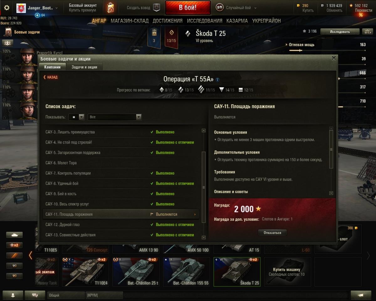Click the info icon beside Операция «Т 55А»
Viewport: 376px width, 301px height.
tap(217, 80)
